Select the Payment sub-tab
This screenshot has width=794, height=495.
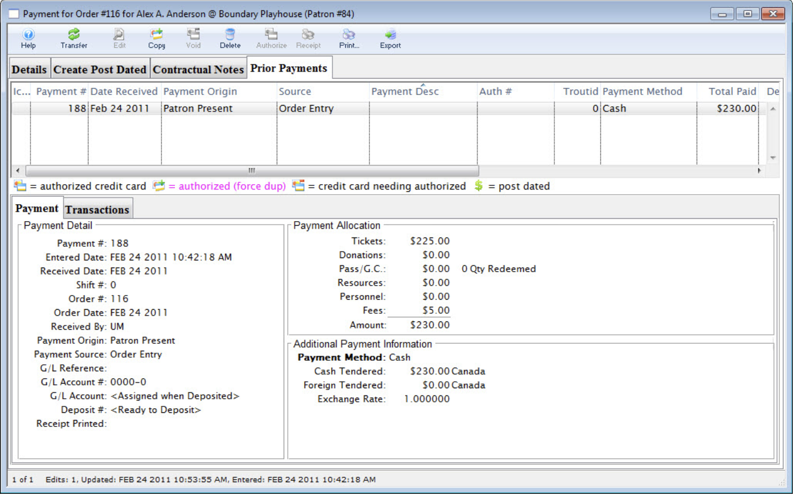[x=37, y=208]
